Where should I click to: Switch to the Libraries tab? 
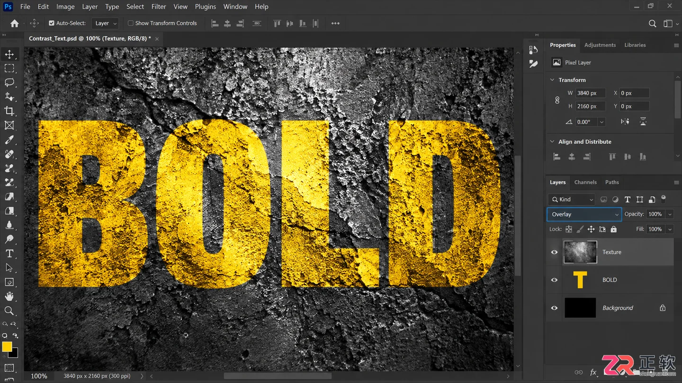635,45
